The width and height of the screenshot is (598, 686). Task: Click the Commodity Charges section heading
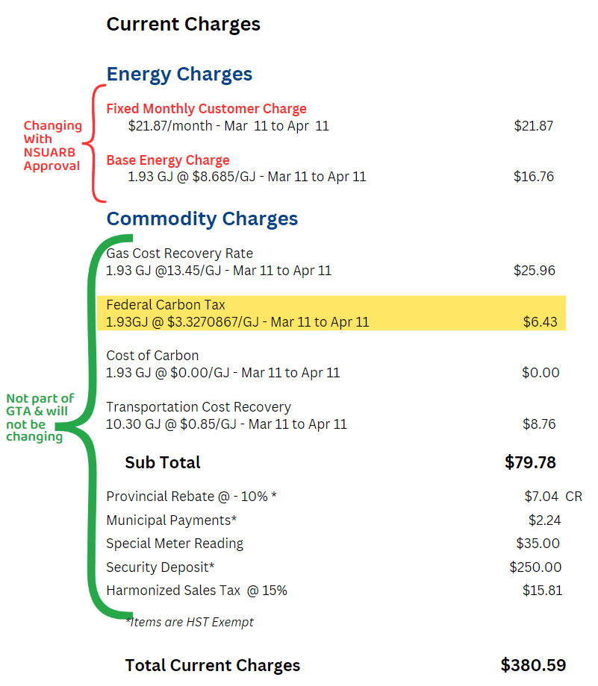point(202,218)
